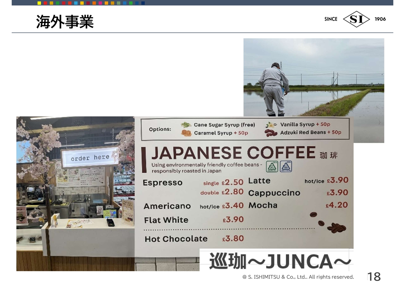Select the pink square in top strip
The height and width of the screenshot is (286, 405).
pyautogui.click(x=100, y=3)
